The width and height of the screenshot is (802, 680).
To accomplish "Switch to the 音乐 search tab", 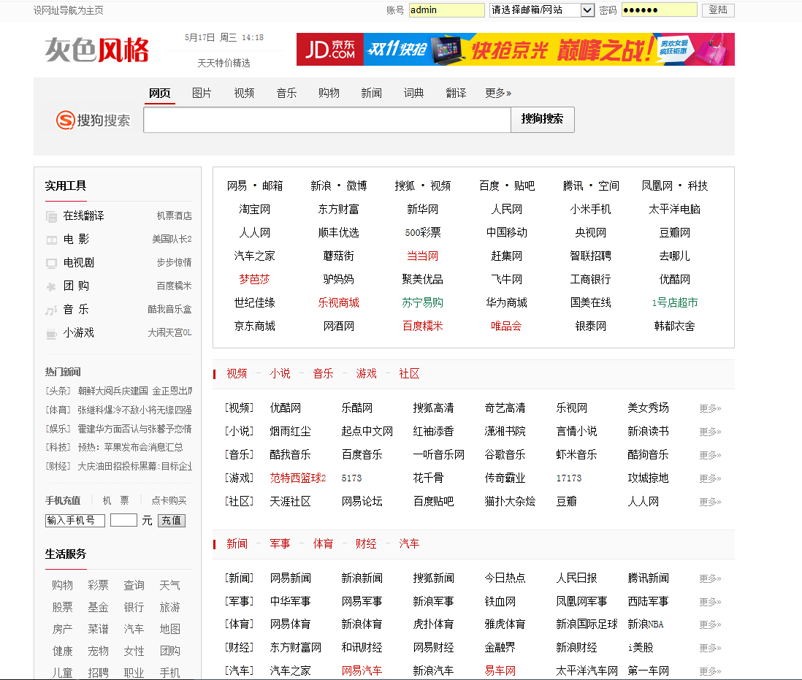I will (x=286, y=93).
